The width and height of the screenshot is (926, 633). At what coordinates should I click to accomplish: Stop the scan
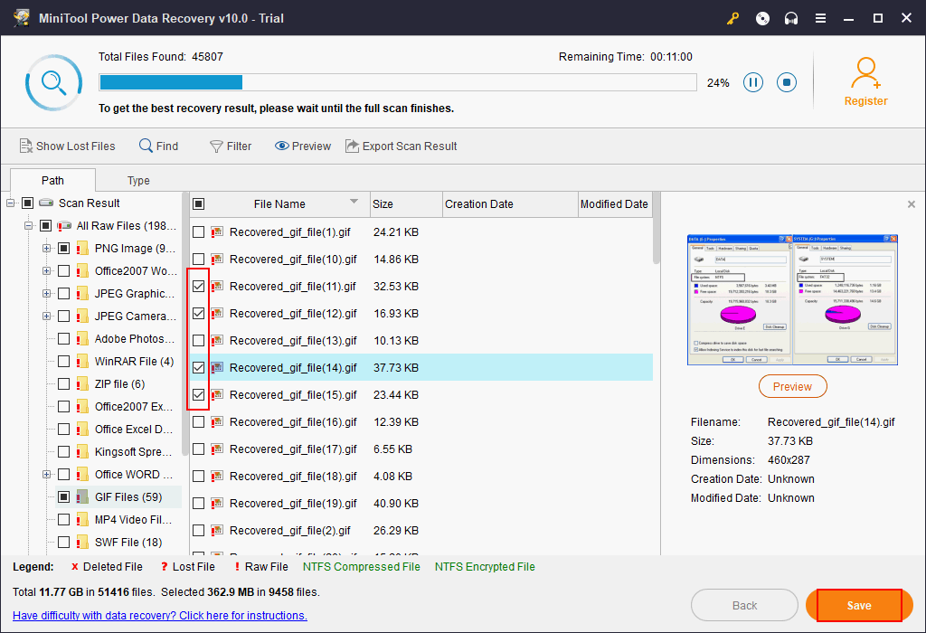pyautogui.click(x=787, y=82)
